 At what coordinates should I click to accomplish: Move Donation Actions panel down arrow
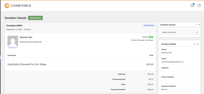point(199,25)
